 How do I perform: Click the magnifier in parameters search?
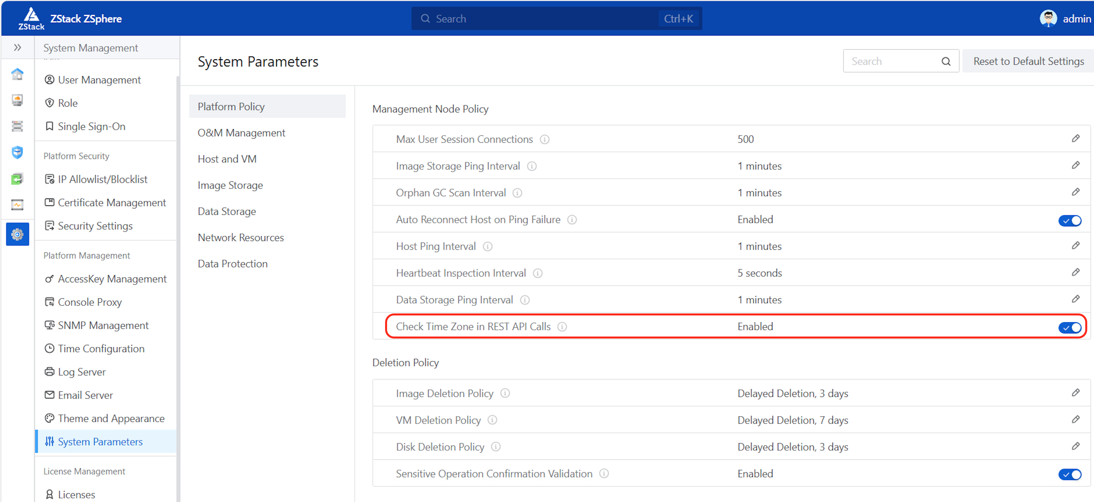point(945,61)
